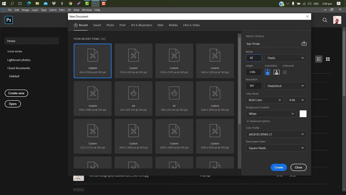Open Background Contents White dropdown
The width and height of the screenshot is (346, 195).
[x=271, y=114]
